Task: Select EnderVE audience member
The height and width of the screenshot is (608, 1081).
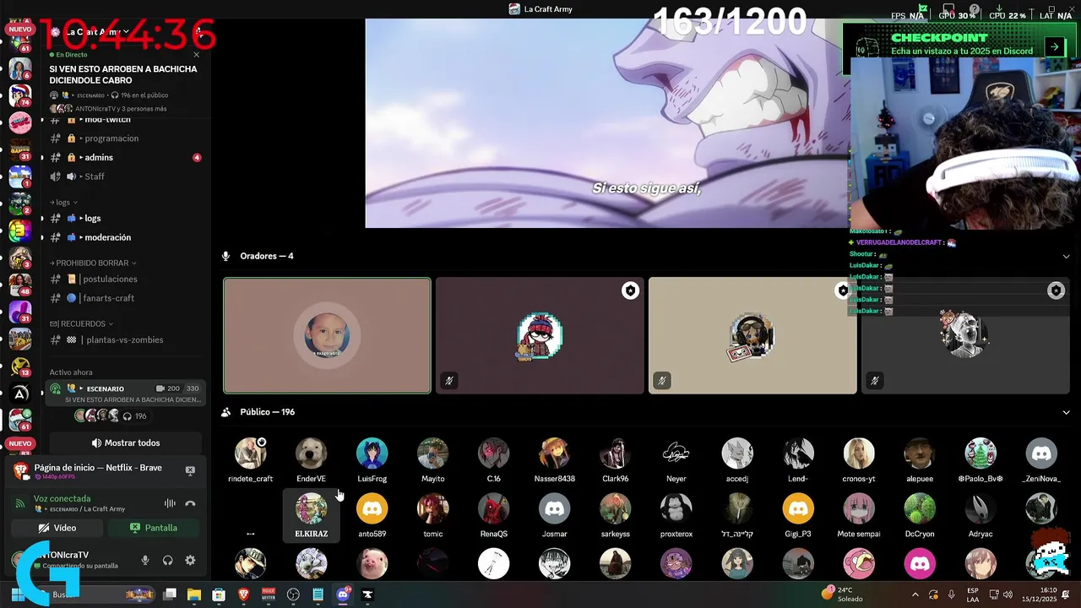Action: [x=311, y=460]
